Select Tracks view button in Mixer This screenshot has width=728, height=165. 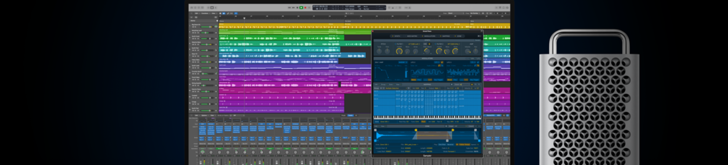[x=350, y=115]
